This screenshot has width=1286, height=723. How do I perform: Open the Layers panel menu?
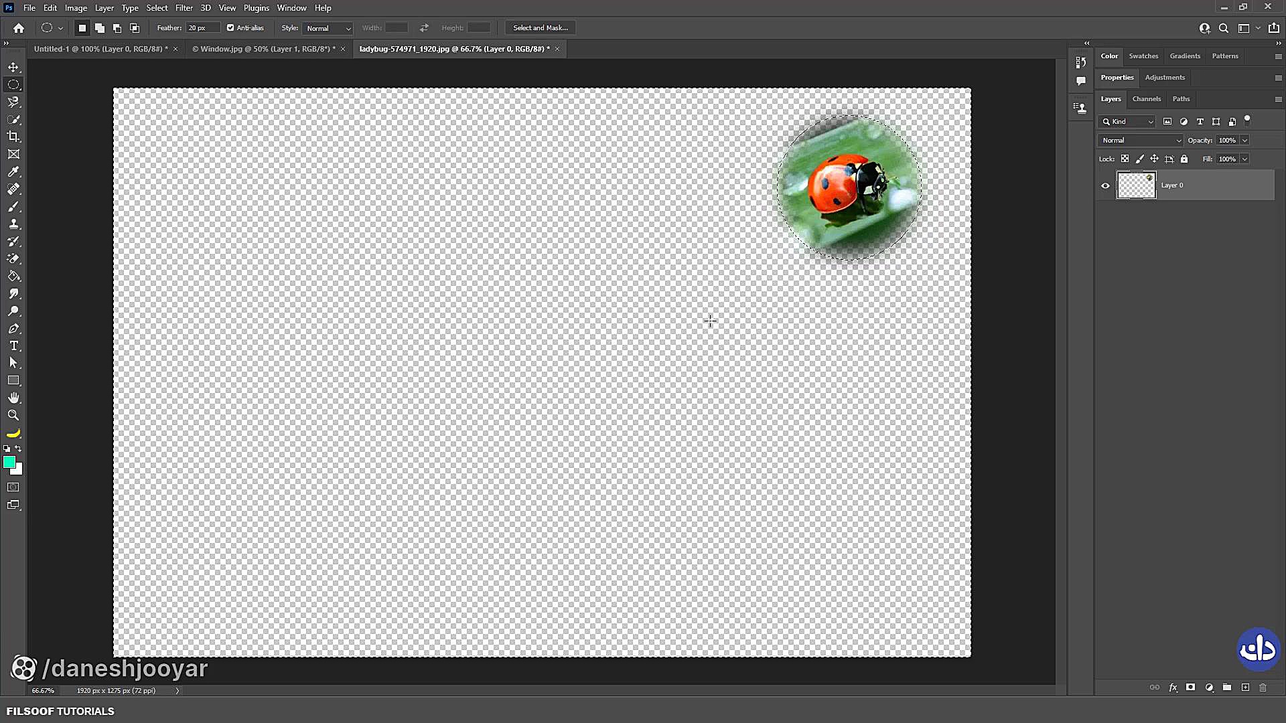tap(1278, 99)
